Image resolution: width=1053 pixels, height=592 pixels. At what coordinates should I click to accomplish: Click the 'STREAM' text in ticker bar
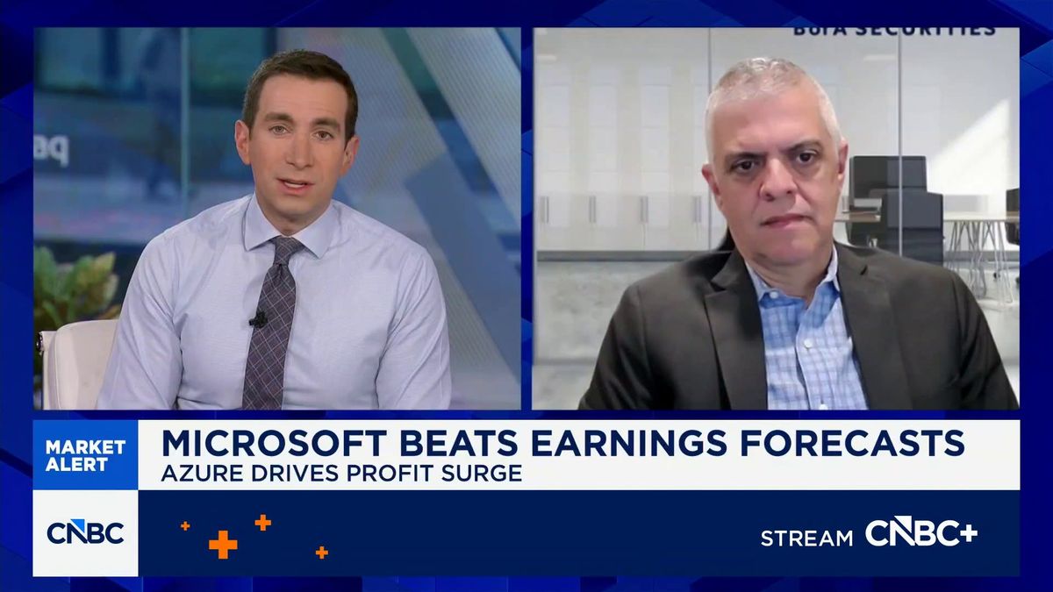(806, 538)
